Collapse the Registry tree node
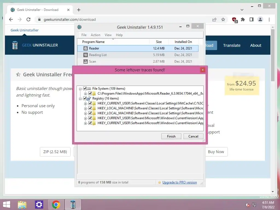The width and height of the screenshot is (280, 210). click(x=80, y=98)
